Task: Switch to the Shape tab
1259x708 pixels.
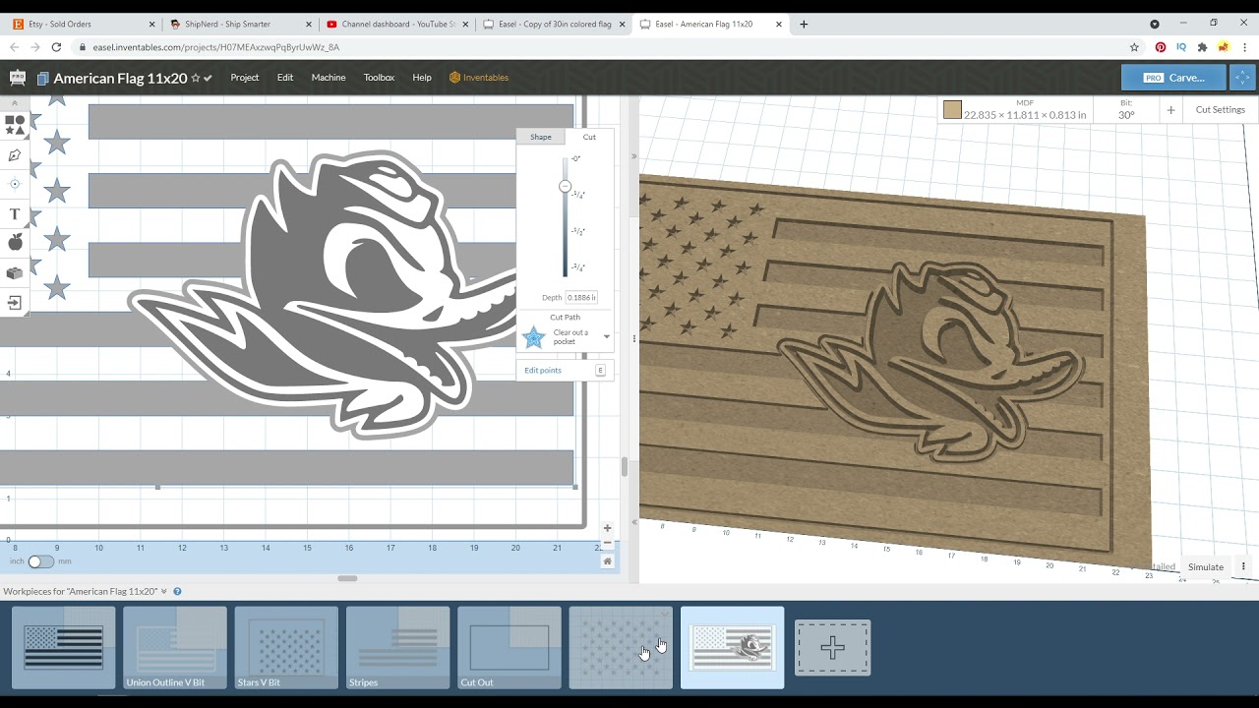Action: click(541, 137)
